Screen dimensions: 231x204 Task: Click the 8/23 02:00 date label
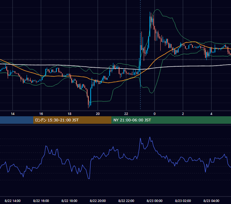(183, 201)
